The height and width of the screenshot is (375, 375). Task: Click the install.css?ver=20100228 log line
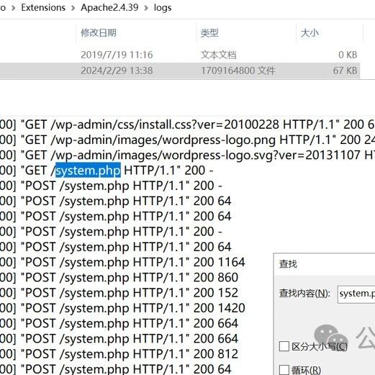187,125
